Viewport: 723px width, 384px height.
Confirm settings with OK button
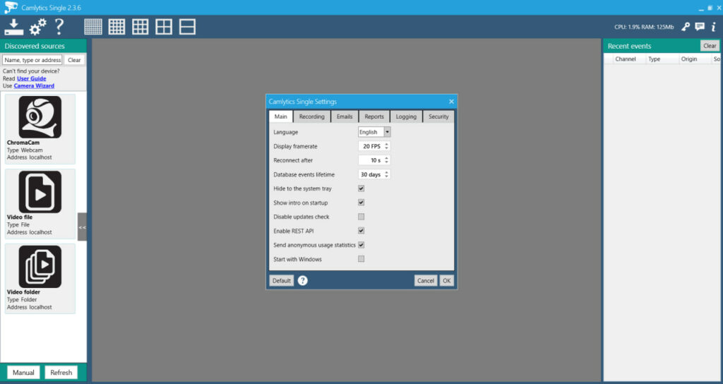tap(446, 280)
